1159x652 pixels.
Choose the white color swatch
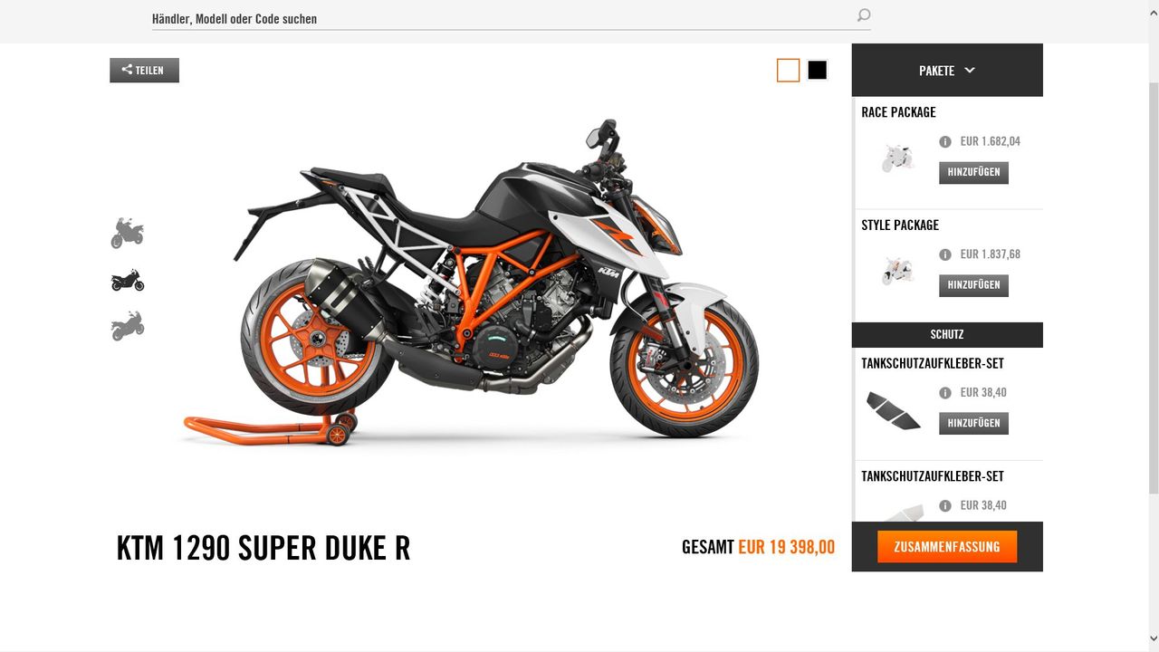pyautogui.click(x=789, y=70)
